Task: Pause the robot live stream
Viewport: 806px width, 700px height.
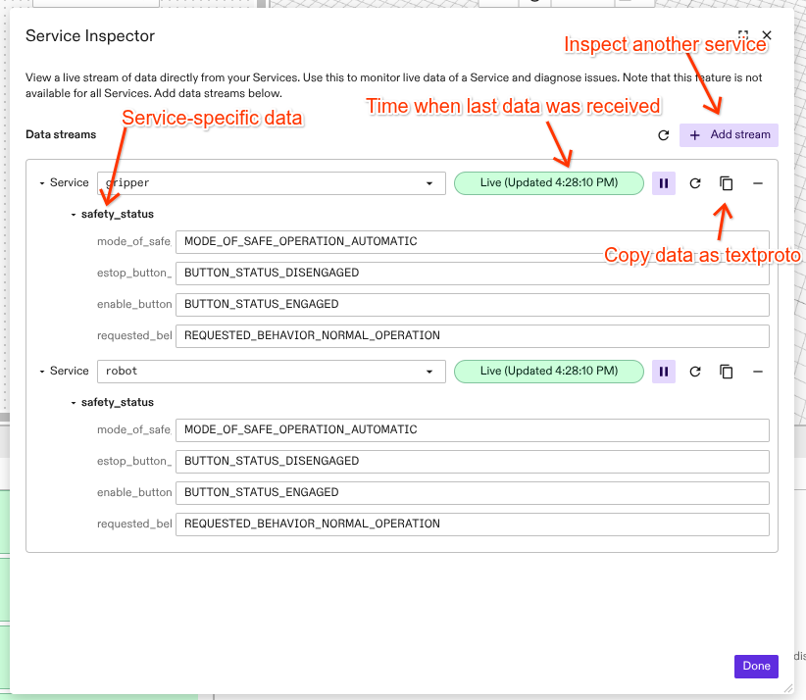Action: [x=663, y=372]
